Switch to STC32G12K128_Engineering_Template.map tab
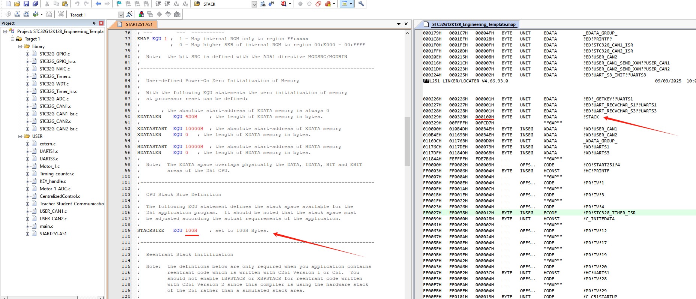The image size is (696, 299). pos(473,24)
